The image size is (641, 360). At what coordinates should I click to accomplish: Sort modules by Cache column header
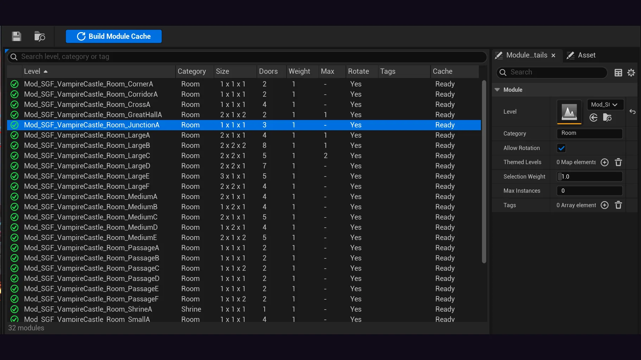(x=455, y=71)
